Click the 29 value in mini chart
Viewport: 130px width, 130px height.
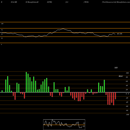(84, 126)
